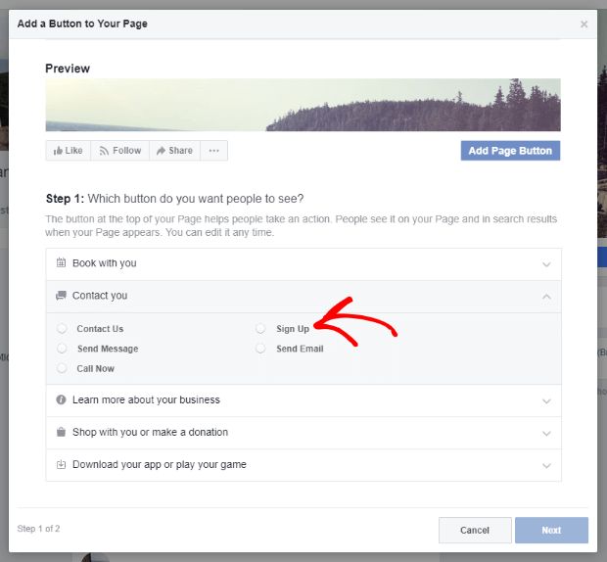The height and width of the screenshot is (562, 607).
Task: Click the Next button
Action: point(551,530)
